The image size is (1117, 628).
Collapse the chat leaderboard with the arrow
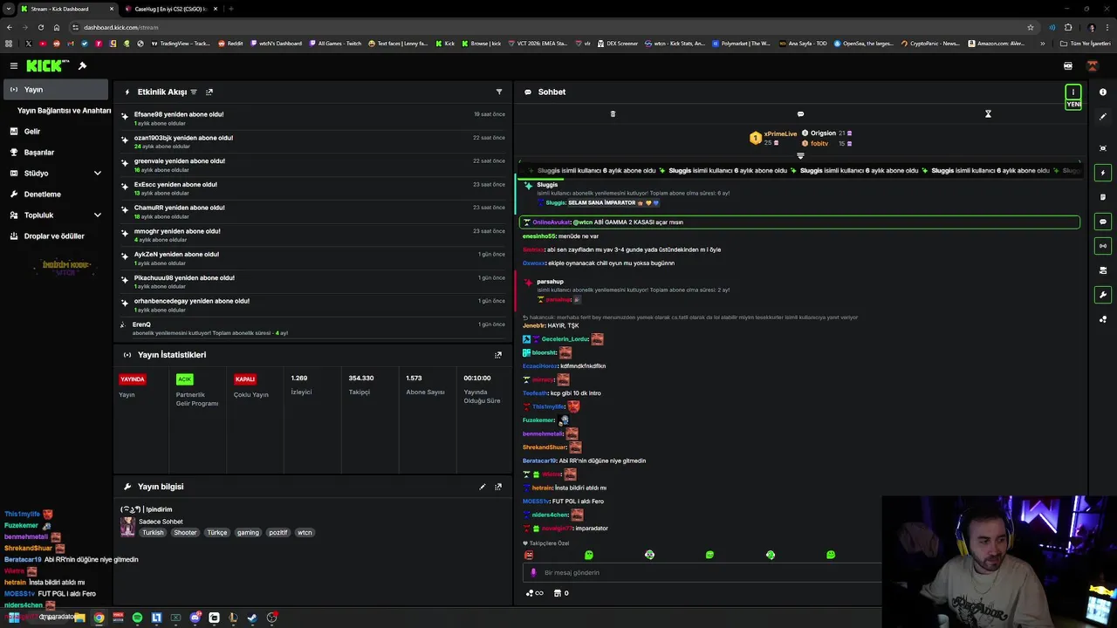pyautogui.click(x=800, y=156)
